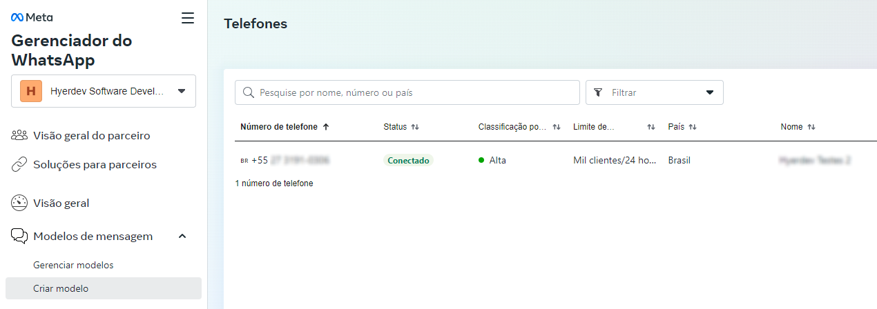Screen dimensions: 877x309
Task: Click the green Alta quality dot
Action: point(481,160)
